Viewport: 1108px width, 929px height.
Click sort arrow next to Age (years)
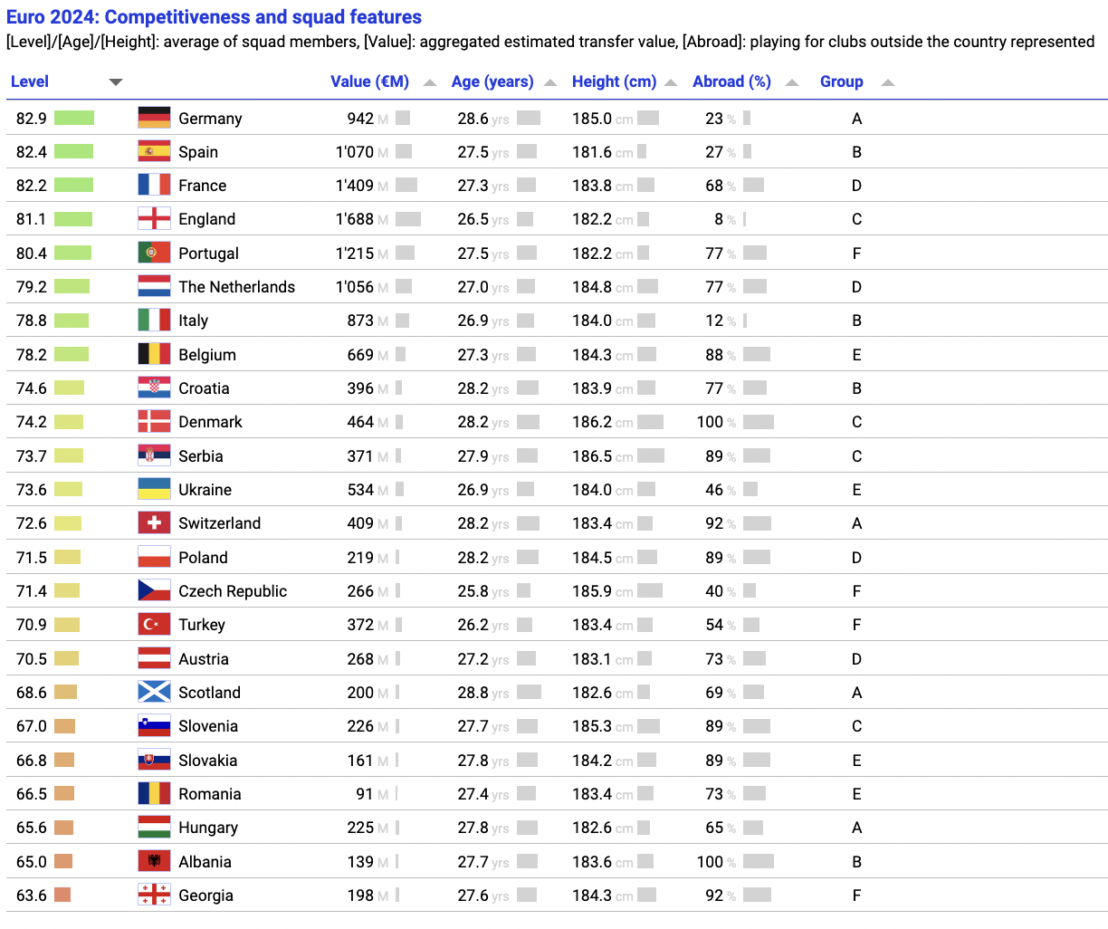pyautogui.click(x=550, y=82)
